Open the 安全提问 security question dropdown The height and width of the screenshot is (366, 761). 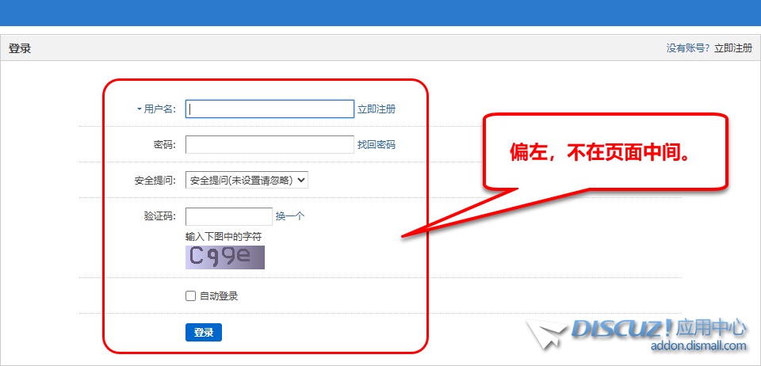[x=247, y=180]
